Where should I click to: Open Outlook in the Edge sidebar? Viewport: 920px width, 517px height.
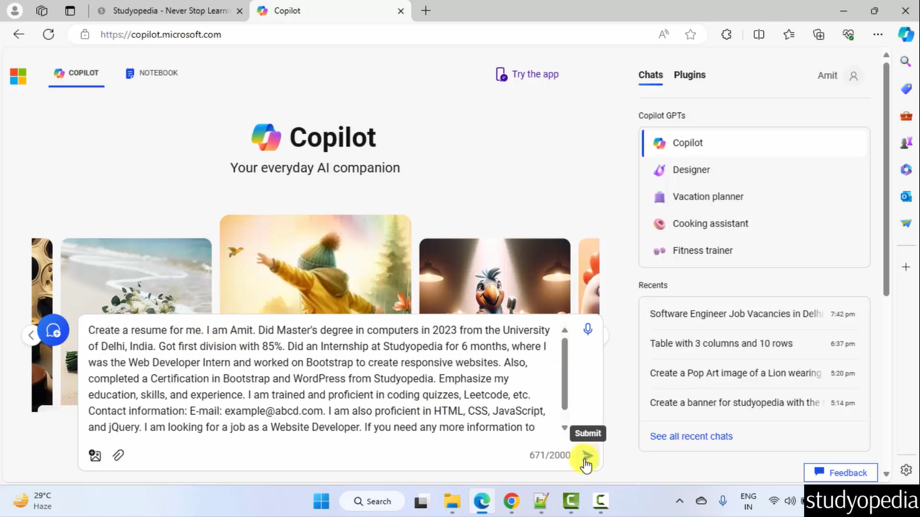coord(906,197)
